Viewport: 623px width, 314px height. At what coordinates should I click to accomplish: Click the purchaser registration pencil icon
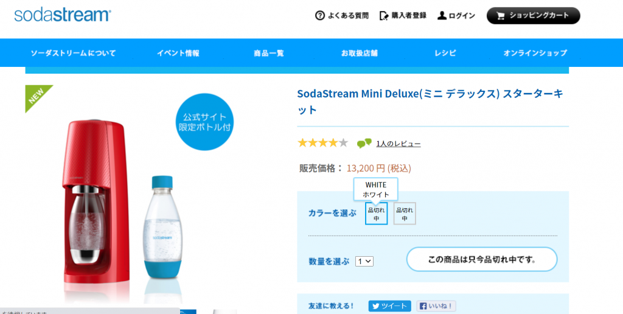tap(384, 15)
